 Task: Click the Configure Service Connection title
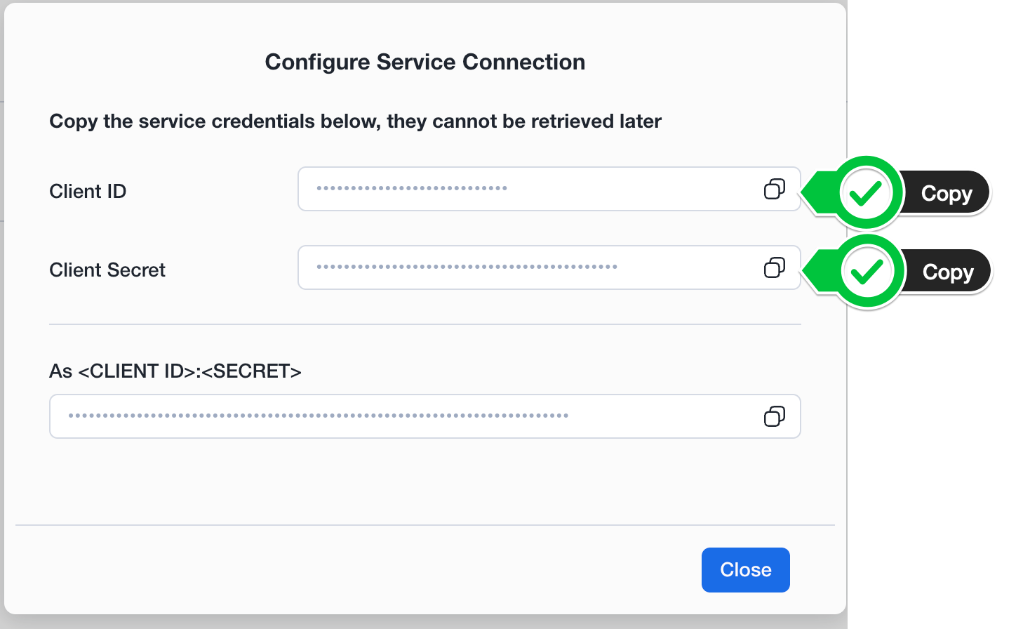[x=425, y=62]
